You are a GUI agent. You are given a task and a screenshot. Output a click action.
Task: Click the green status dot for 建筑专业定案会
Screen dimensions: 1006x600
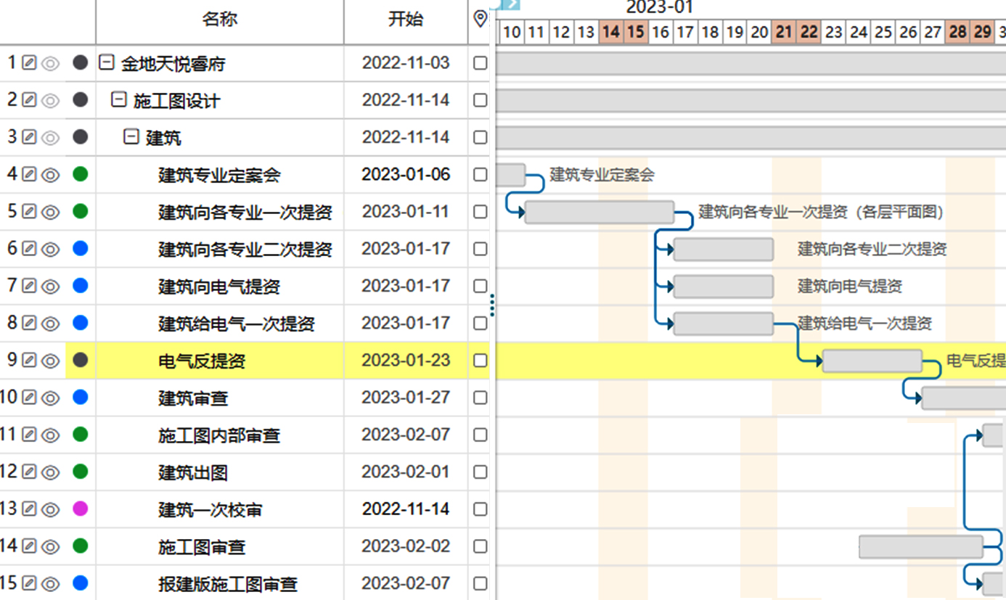[81, 174]
